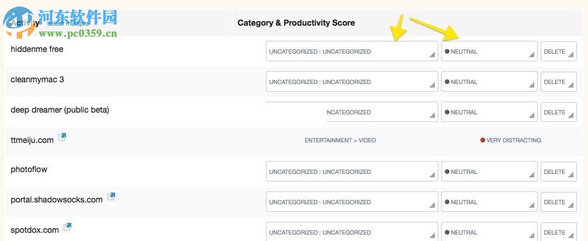
Task: Expand category dropdown for portal.shadowsocks.com
Action: (x=351, y=202)
